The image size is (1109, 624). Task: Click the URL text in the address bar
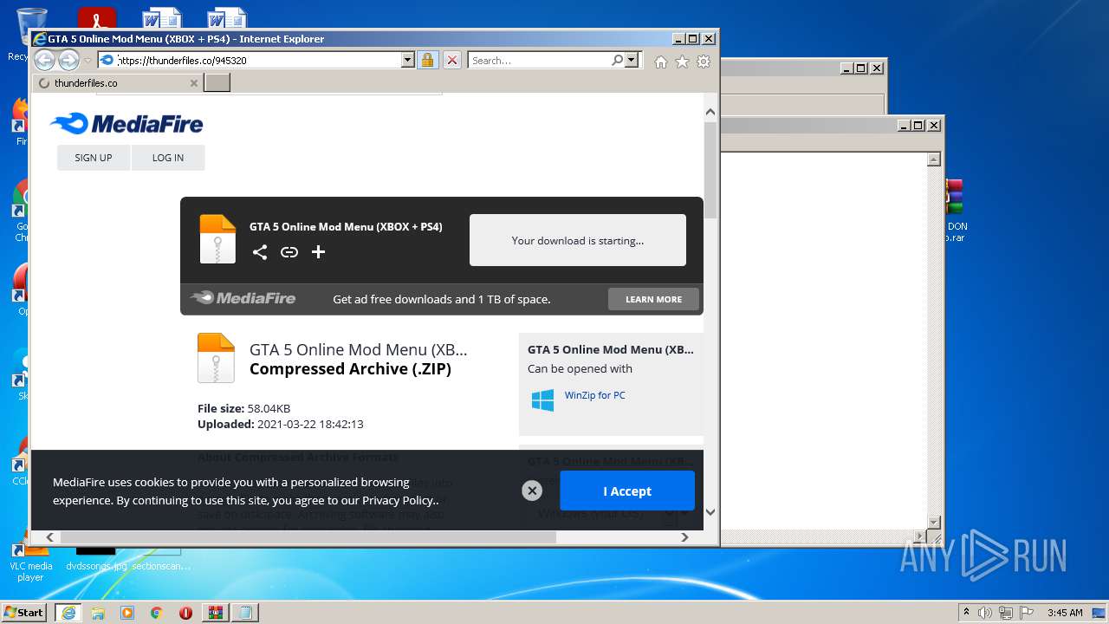tap(182, 61)
